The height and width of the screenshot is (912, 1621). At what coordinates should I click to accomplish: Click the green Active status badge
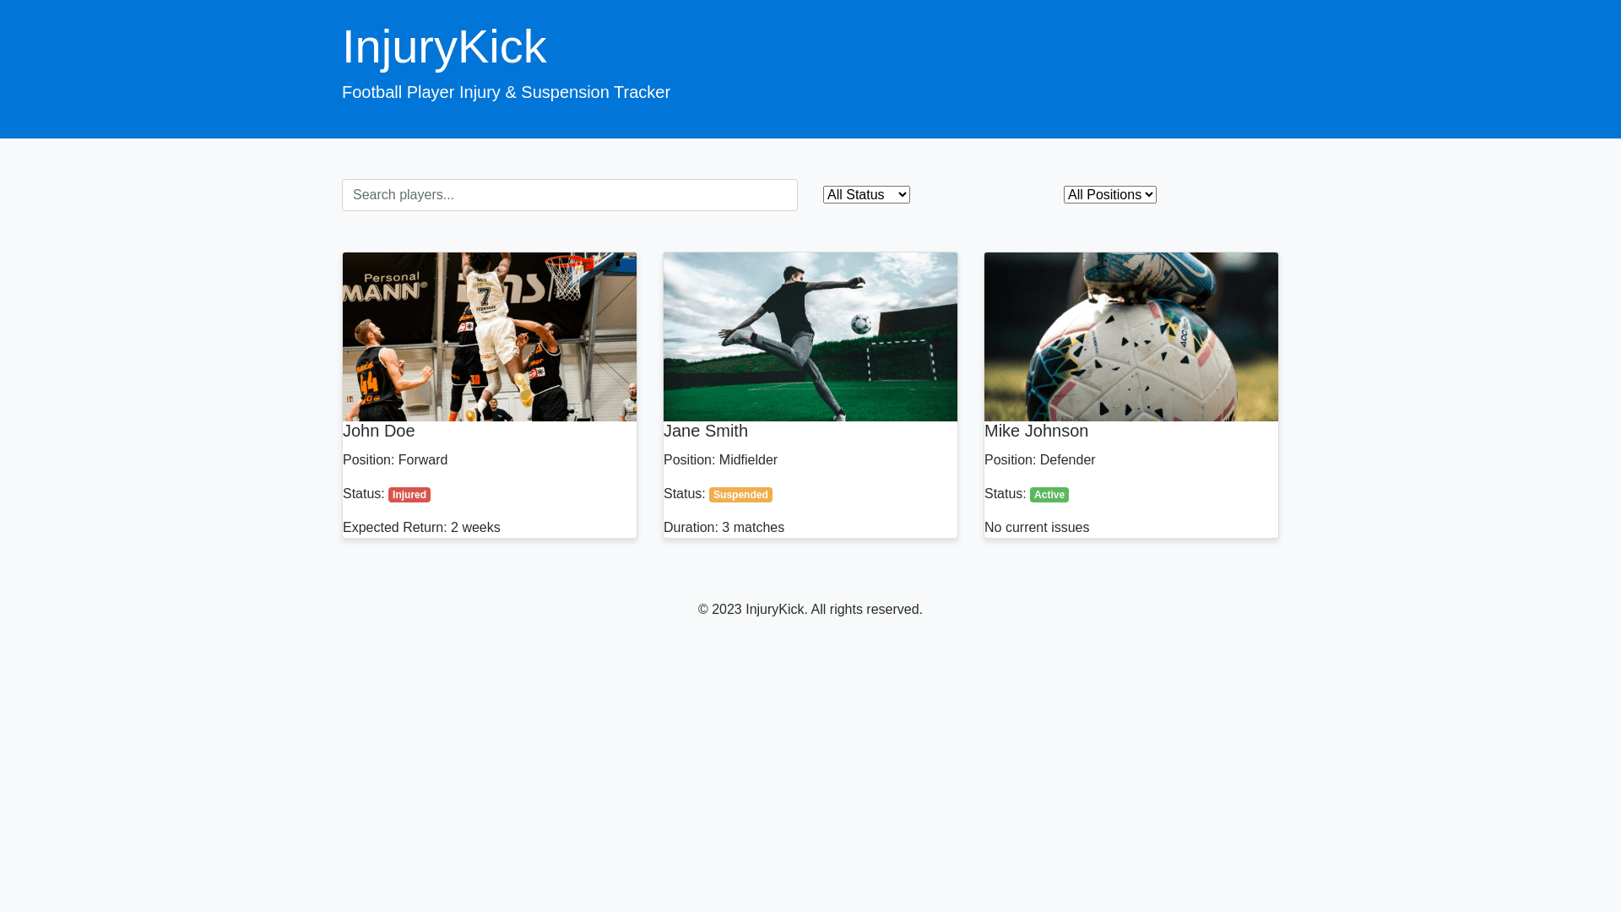1049,495
